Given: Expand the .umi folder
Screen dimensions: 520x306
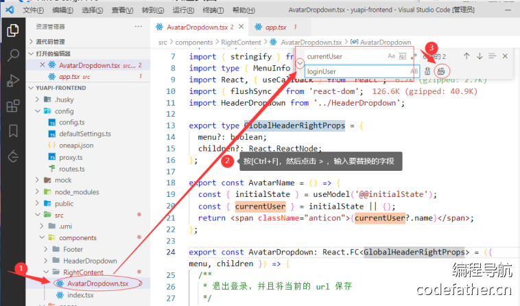Looking at the screenshot, I should tap(41, 226).
